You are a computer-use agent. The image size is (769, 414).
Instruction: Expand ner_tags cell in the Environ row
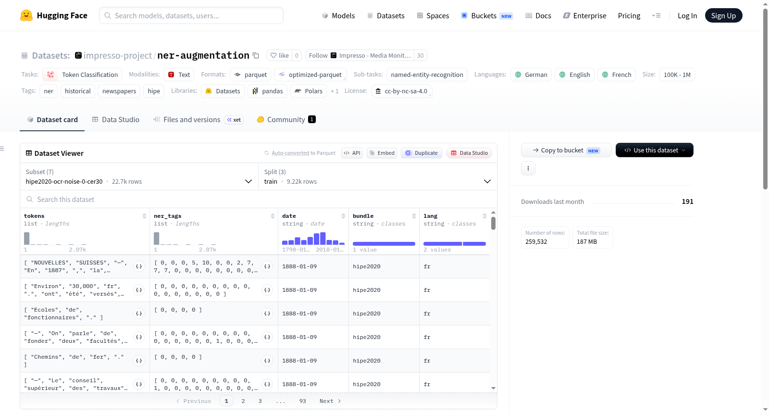click(267, 290)
